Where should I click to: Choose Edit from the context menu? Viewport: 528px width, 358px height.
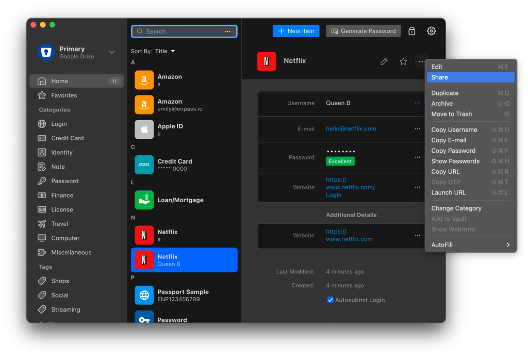(x=470, y=67)
